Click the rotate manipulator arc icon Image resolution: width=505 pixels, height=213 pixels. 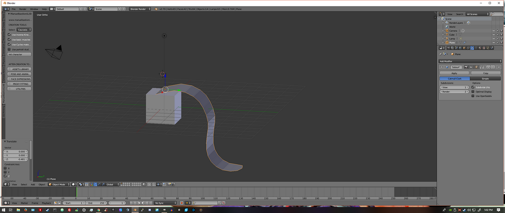(99, 184)
